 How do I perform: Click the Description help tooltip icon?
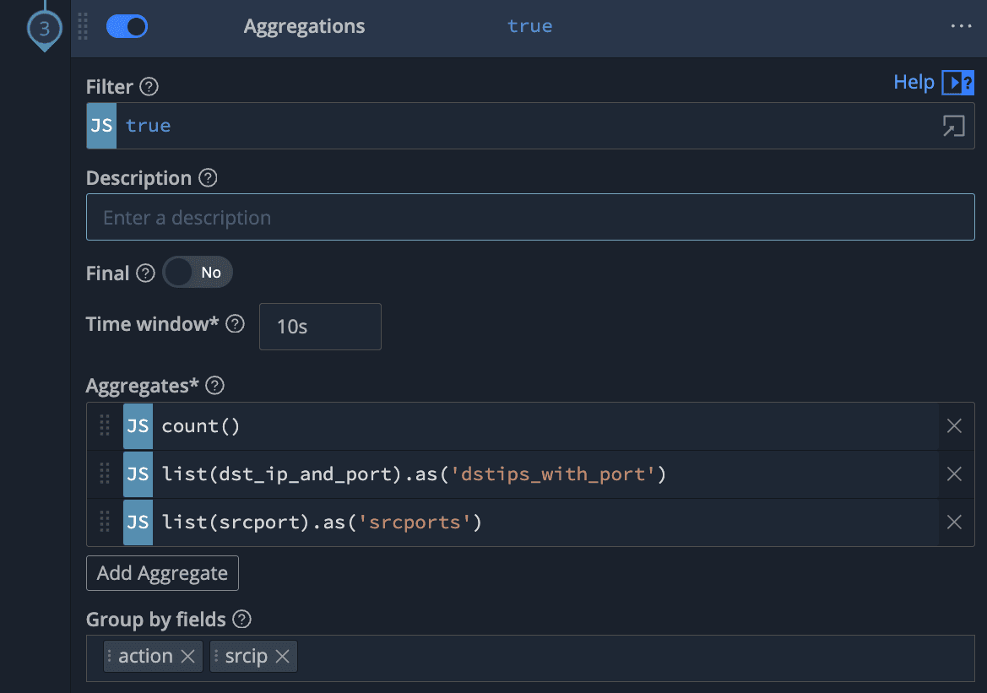click(208, 178)
